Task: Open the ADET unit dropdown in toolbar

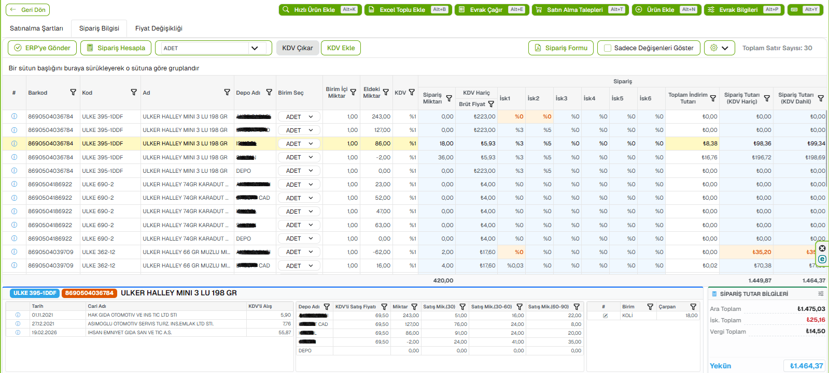Action: 255,48
